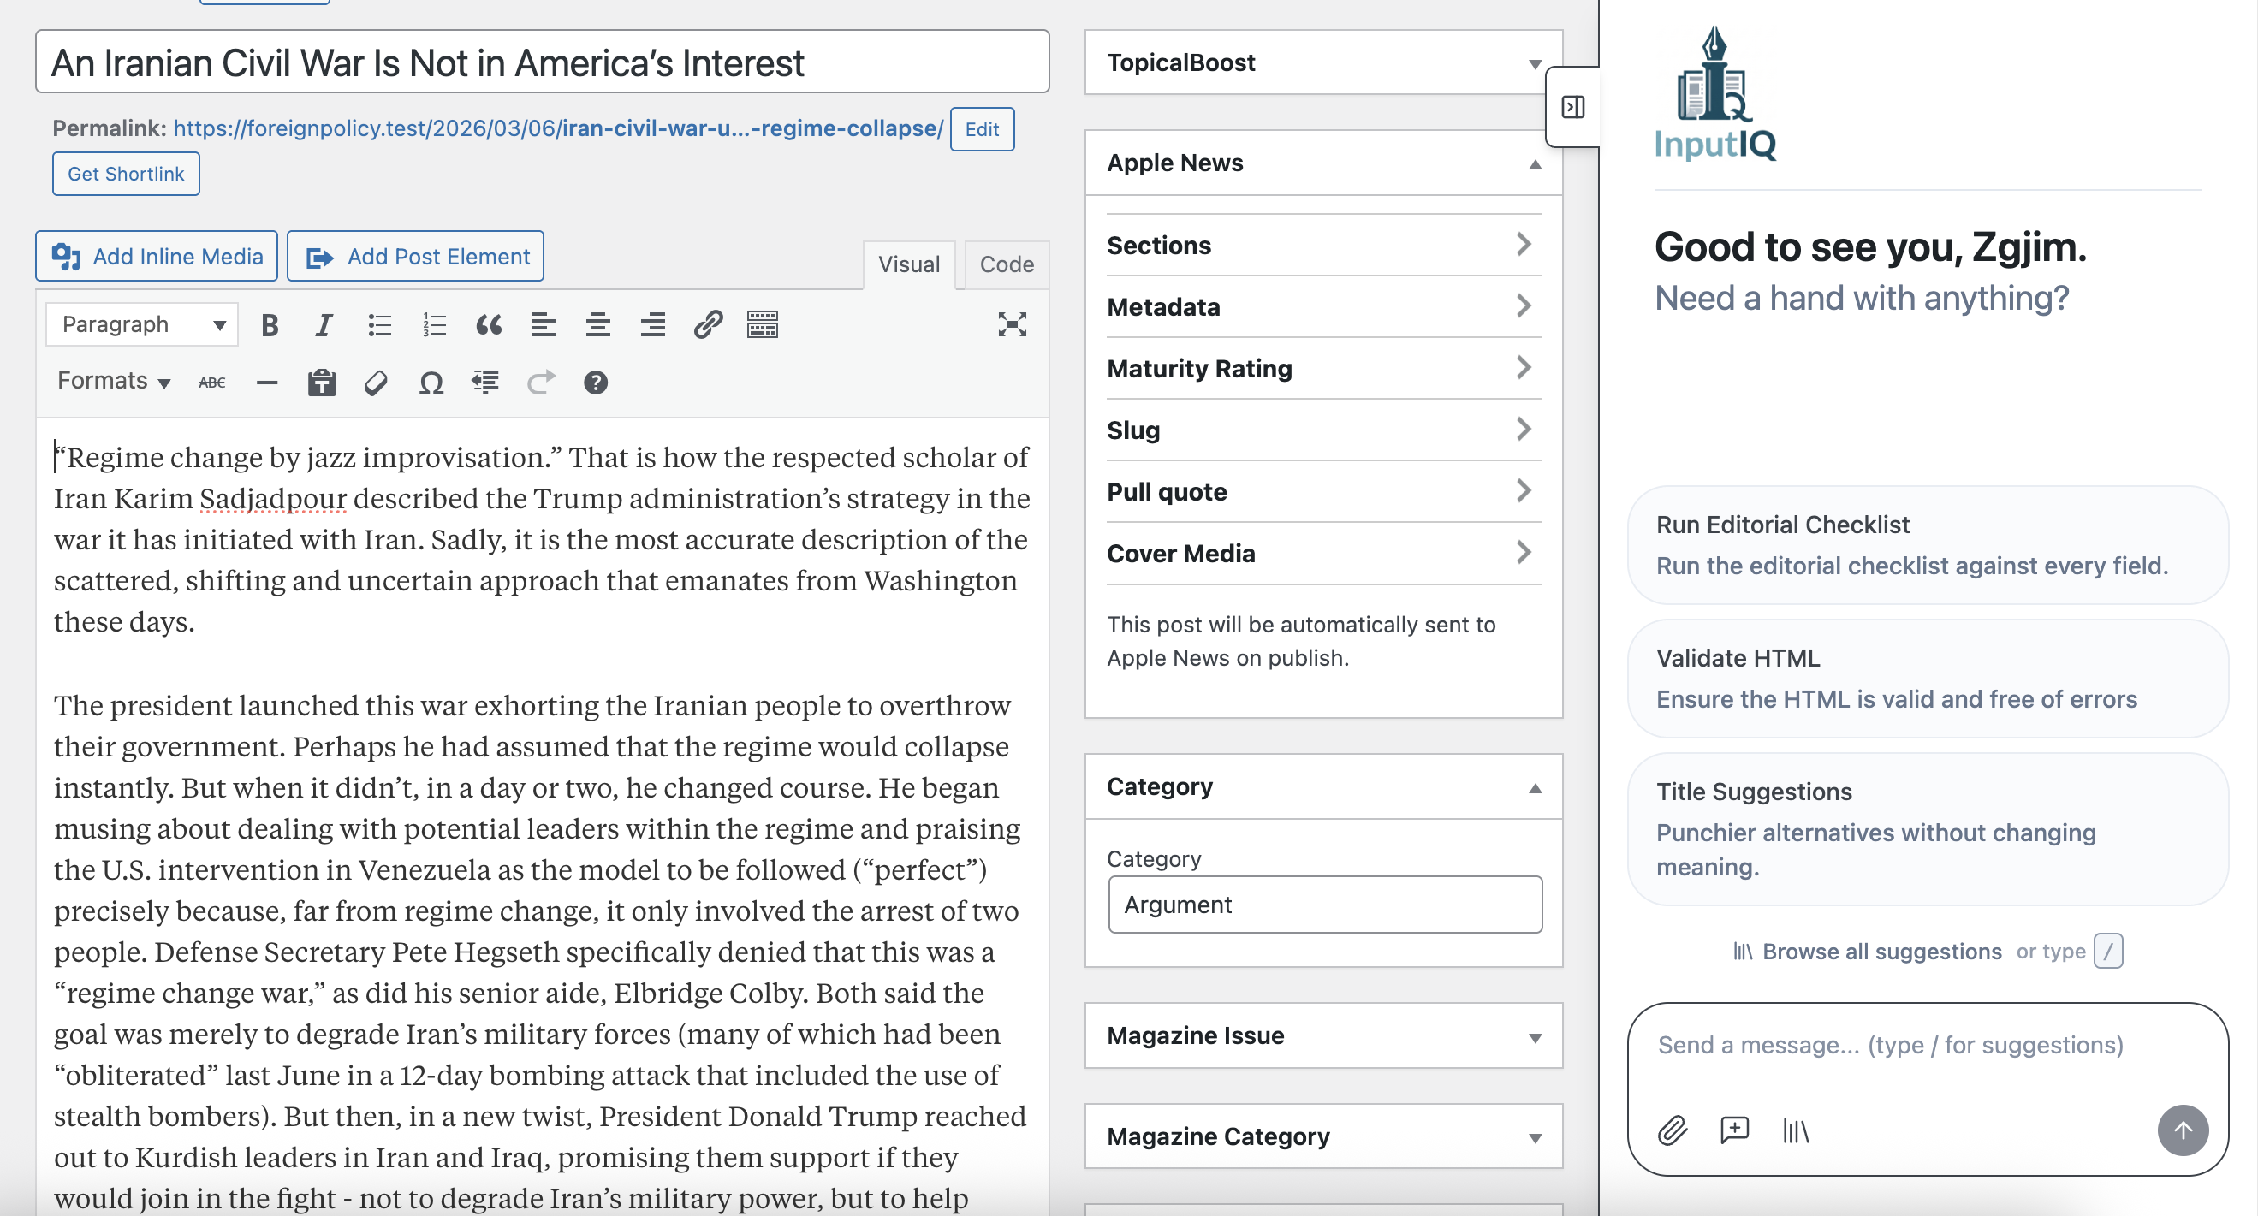Open the Paragraph style dropdown
This screenshot has width=2258, height=1216.
(142, 325)
